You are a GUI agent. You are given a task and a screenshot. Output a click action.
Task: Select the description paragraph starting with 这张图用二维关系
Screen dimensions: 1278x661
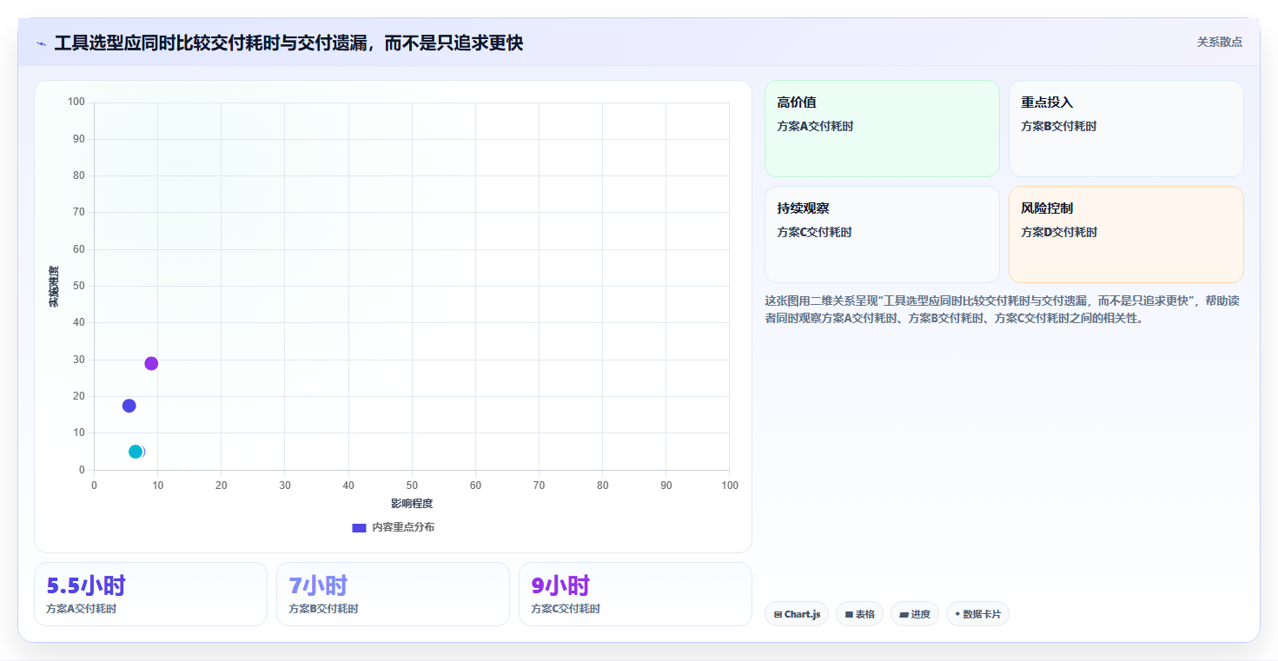pyautogui.click(x=1003, y=309)
